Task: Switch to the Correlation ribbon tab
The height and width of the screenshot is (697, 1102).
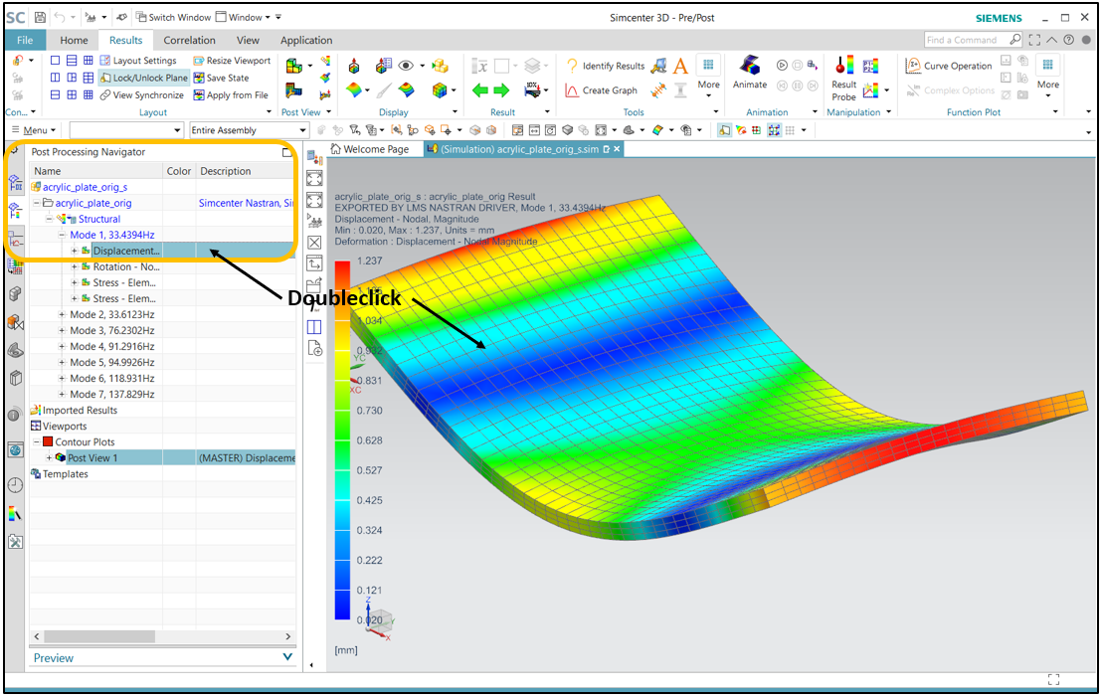Action: 189,41
